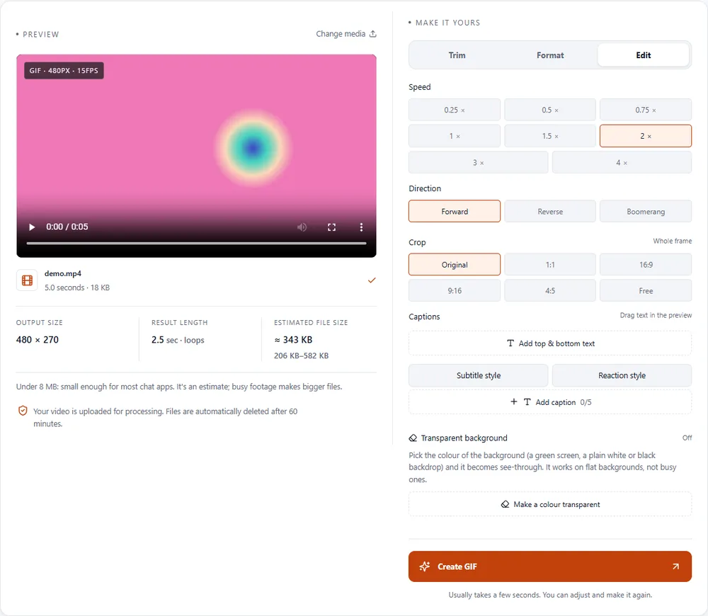The height and width of the screenshot is (616, 708).
Task: Click the Change media upload link
Action: [346, 34]
